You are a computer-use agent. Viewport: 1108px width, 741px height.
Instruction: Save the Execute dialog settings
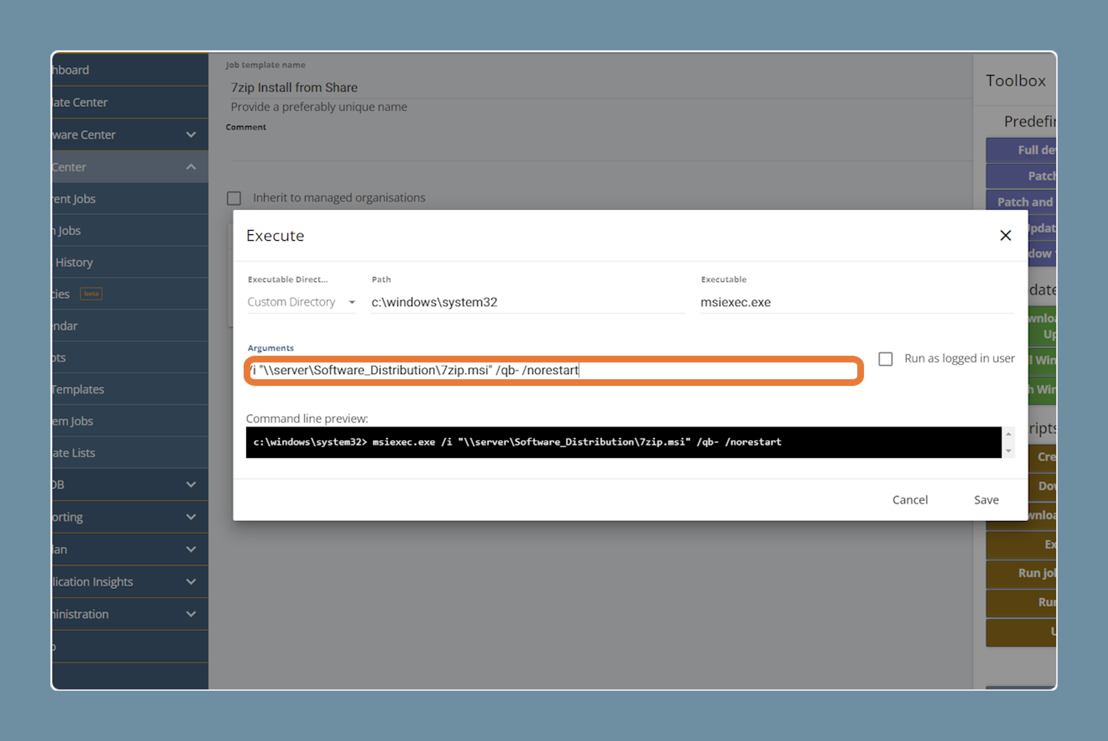[x=986, y=500]
